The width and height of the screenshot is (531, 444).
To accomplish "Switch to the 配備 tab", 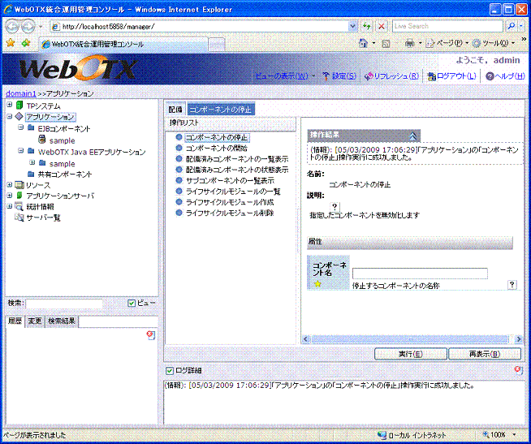I will 175,109.
